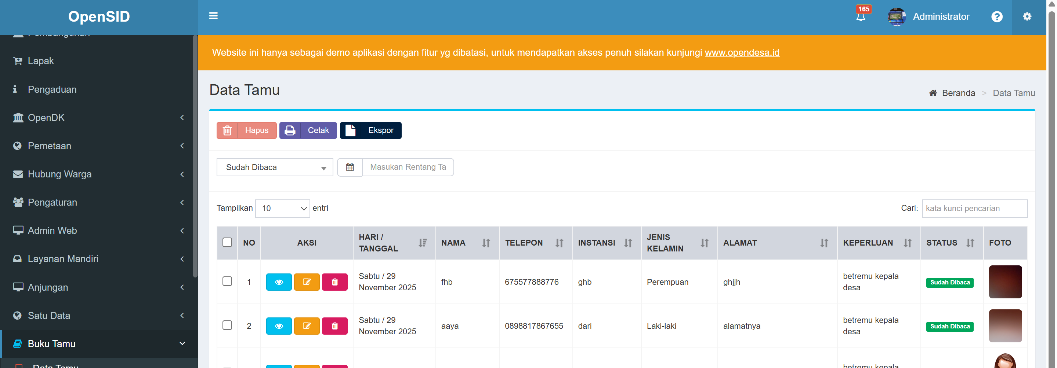
Task: Check the checkbox for row 1
Action: coord(227,281)
